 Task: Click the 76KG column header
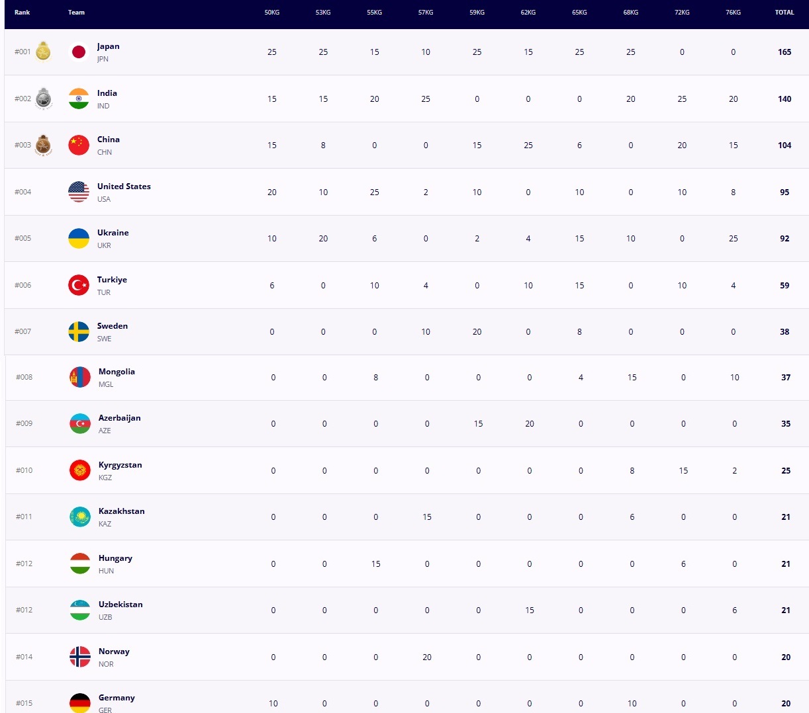(x=733, y=13)
